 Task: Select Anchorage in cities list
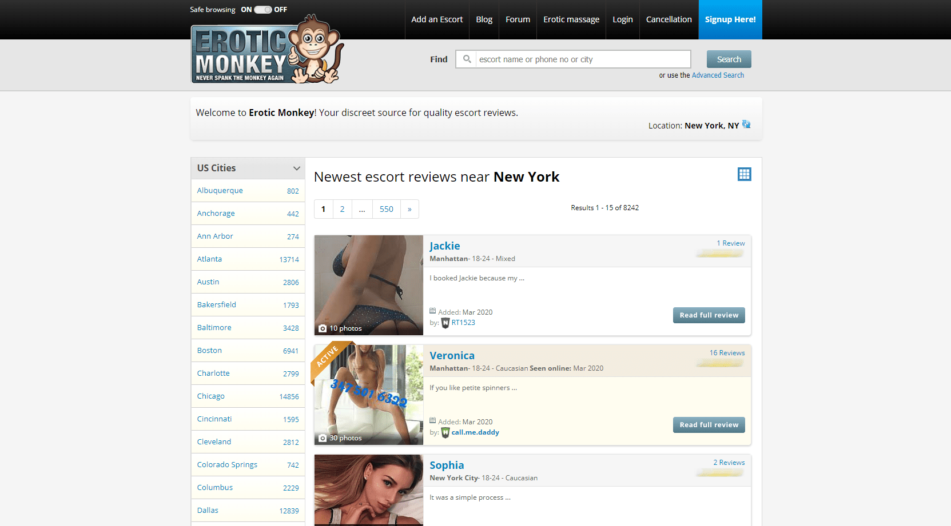[248, 214]
